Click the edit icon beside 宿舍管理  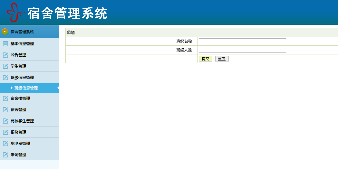tap(5, 109)
